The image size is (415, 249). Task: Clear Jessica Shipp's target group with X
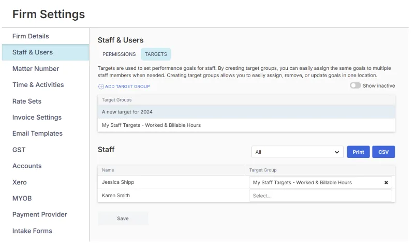click(x=386, y=183)
